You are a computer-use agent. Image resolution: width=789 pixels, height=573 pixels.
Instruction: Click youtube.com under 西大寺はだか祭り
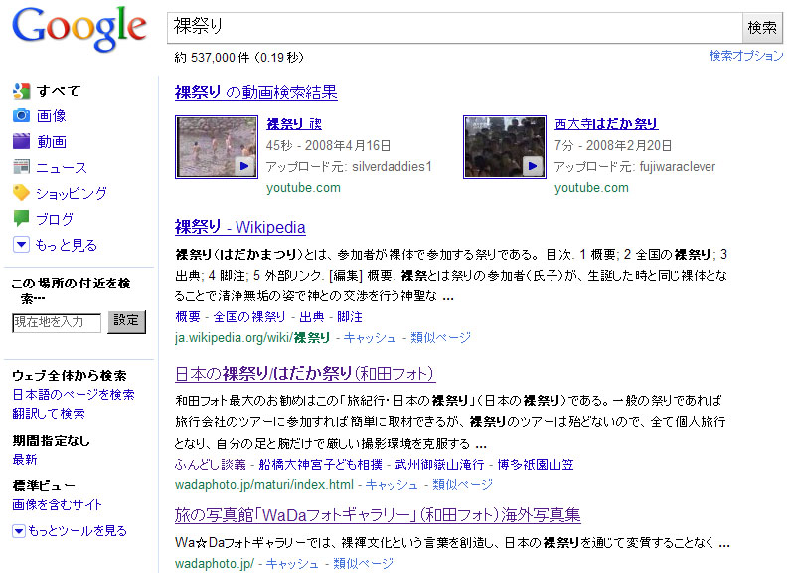pos(592,188)
